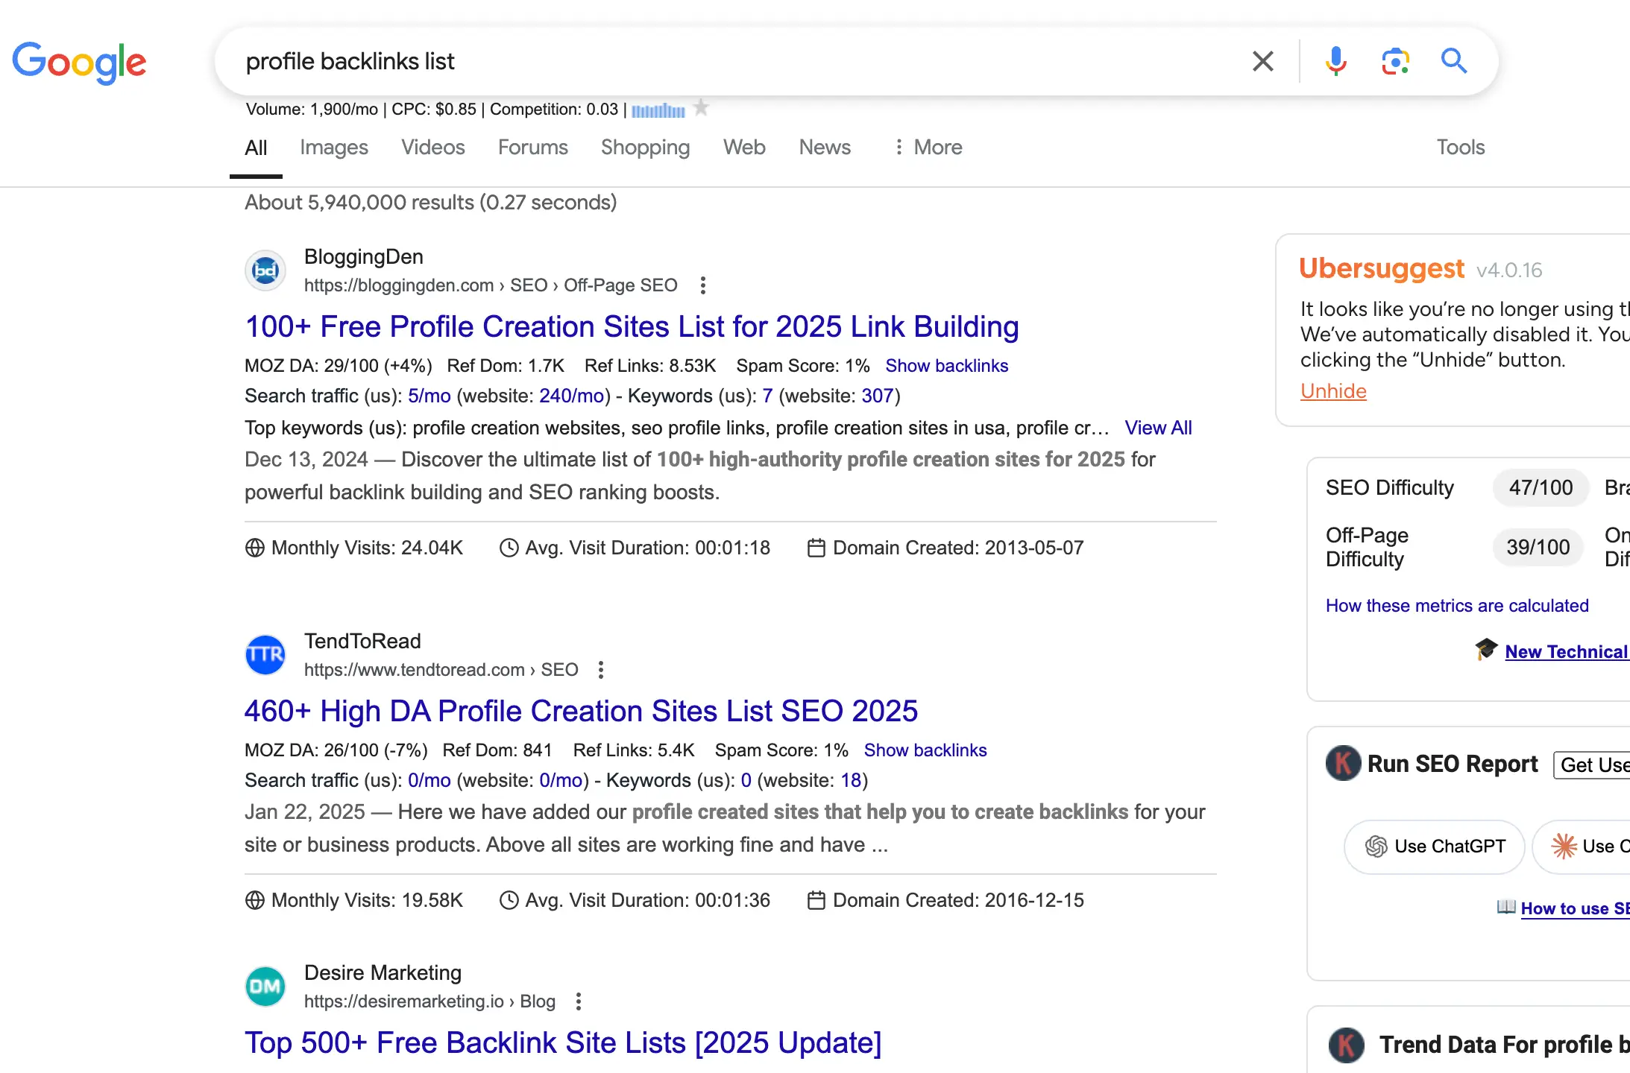This screenshot has width=1630, height=1073.
Task: Open the 100+ Free Profile Creation Sites result
Action: click(632, 326)
